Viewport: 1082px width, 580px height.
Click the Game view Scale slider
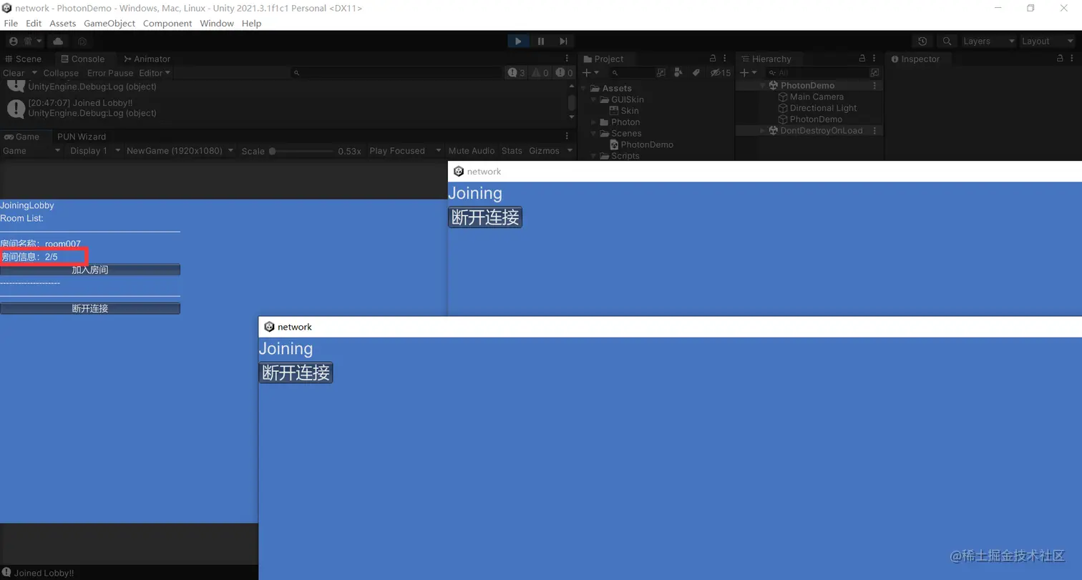301,151
